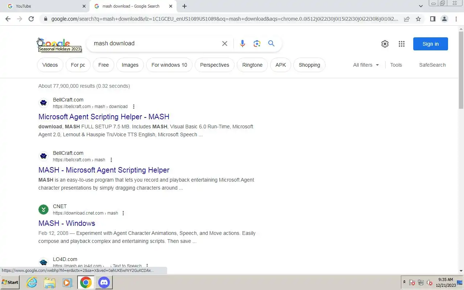Filter results by Videos
464x290 pixels.
pos(50,65)
